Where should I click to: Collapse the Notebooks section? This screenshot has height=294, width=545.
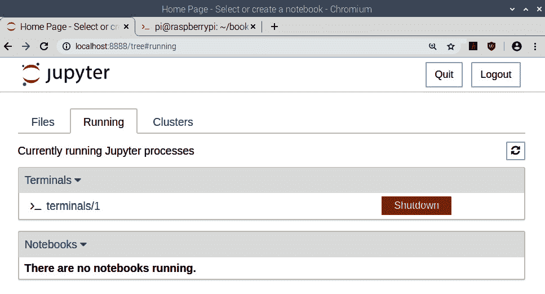click(56, 244)
